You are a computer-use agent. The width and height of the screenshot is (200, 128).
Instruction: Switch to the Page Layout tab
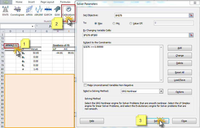pos(47,2)
